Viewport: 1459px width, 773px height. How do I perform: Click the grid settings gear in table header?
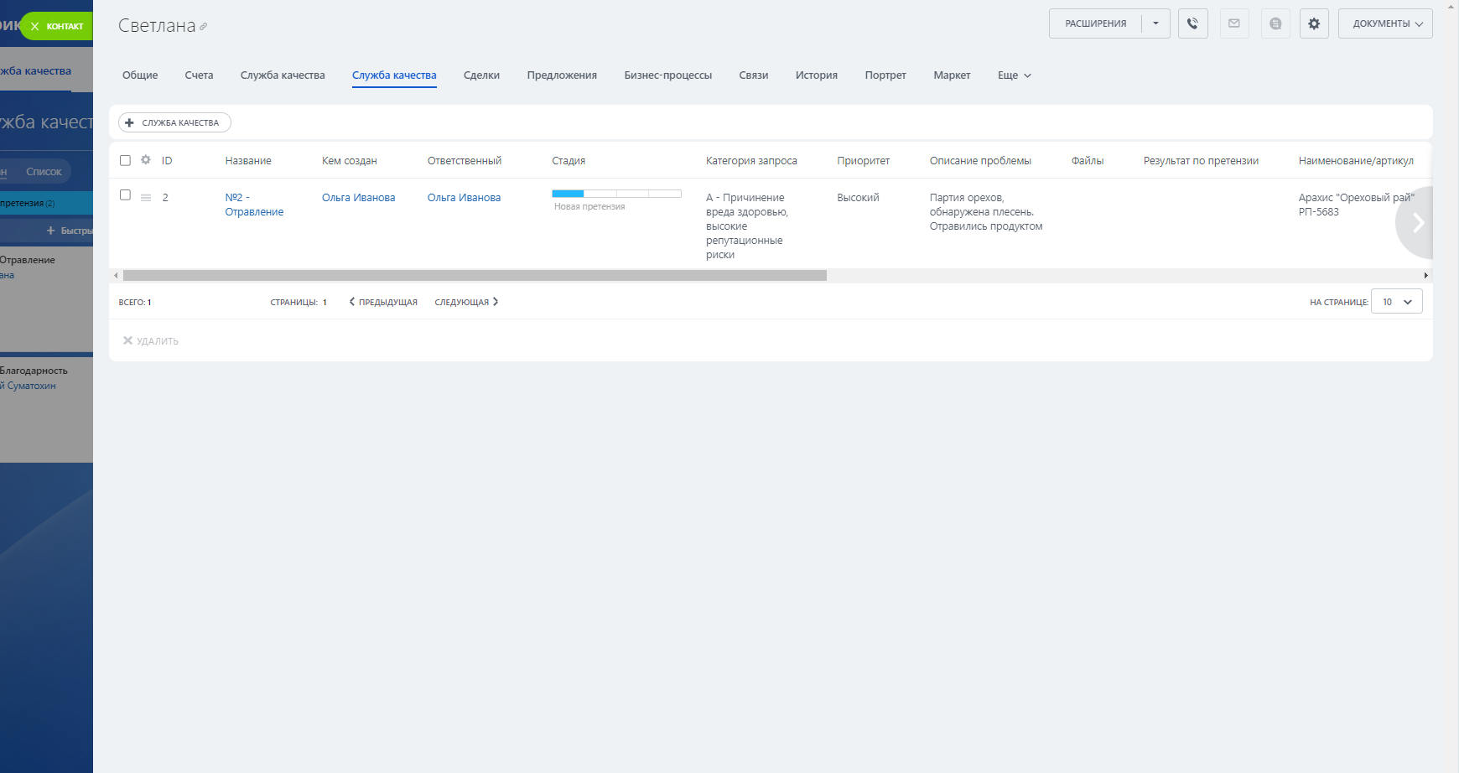146,160
